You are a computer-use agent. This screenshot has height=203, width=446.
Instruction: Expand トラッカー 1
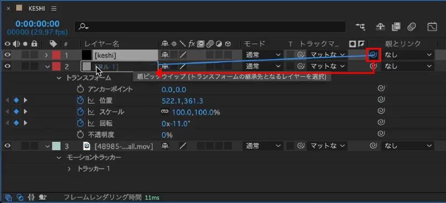point(69,169)
